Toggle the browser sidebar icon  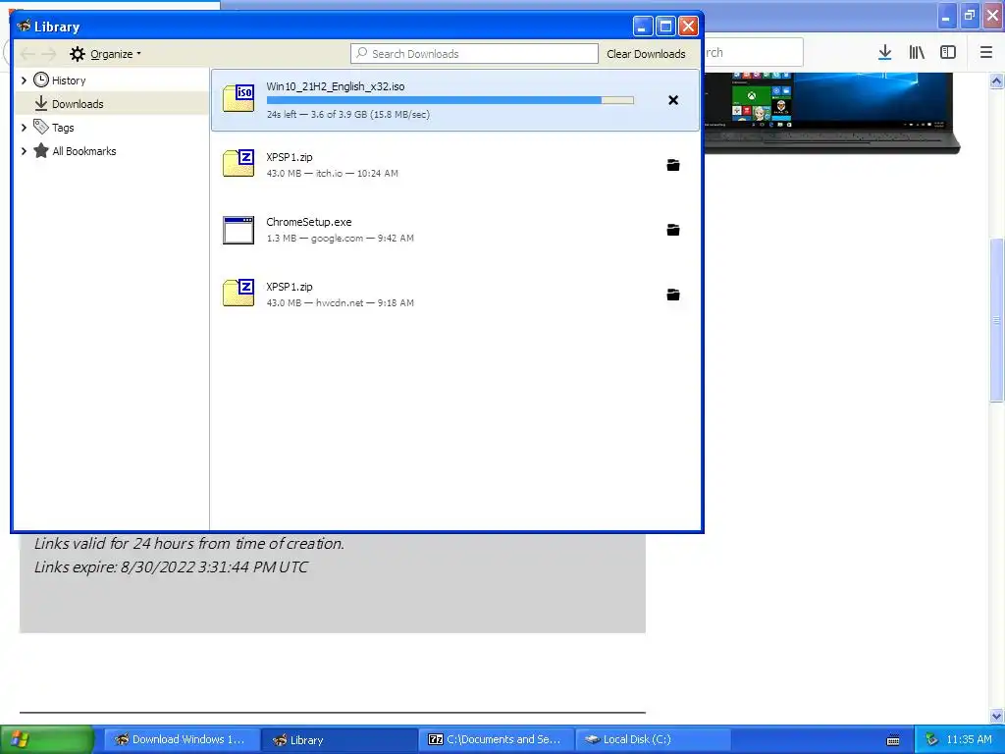(948, 53)
